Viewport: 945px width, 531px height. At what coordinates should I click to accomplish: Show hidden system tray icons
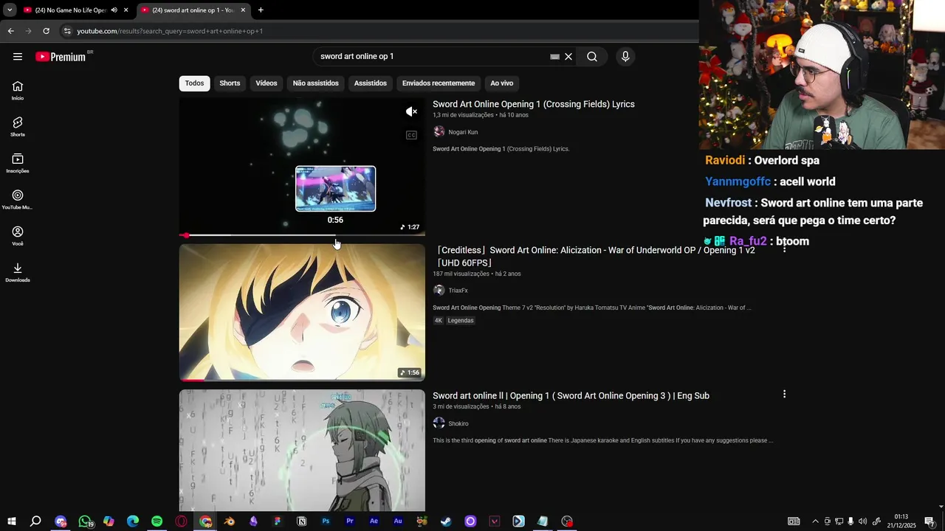pyautogui.click(x=815, y=521)
